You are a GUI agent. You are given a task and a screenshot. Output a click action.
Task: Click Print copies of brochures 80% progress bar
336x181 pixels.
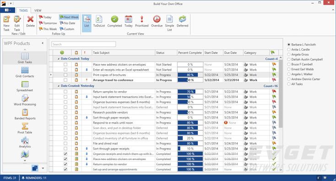tap(190, 75)
